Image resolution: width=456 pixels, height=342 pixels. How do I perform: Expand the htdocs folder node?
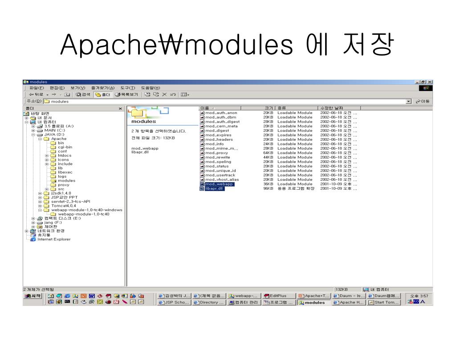pyautogui.click(x=46, y=155)
